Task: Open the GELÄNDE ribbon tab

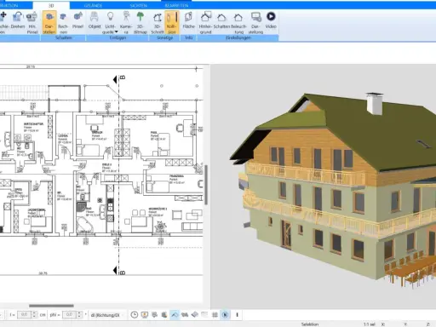Action: 93,5
